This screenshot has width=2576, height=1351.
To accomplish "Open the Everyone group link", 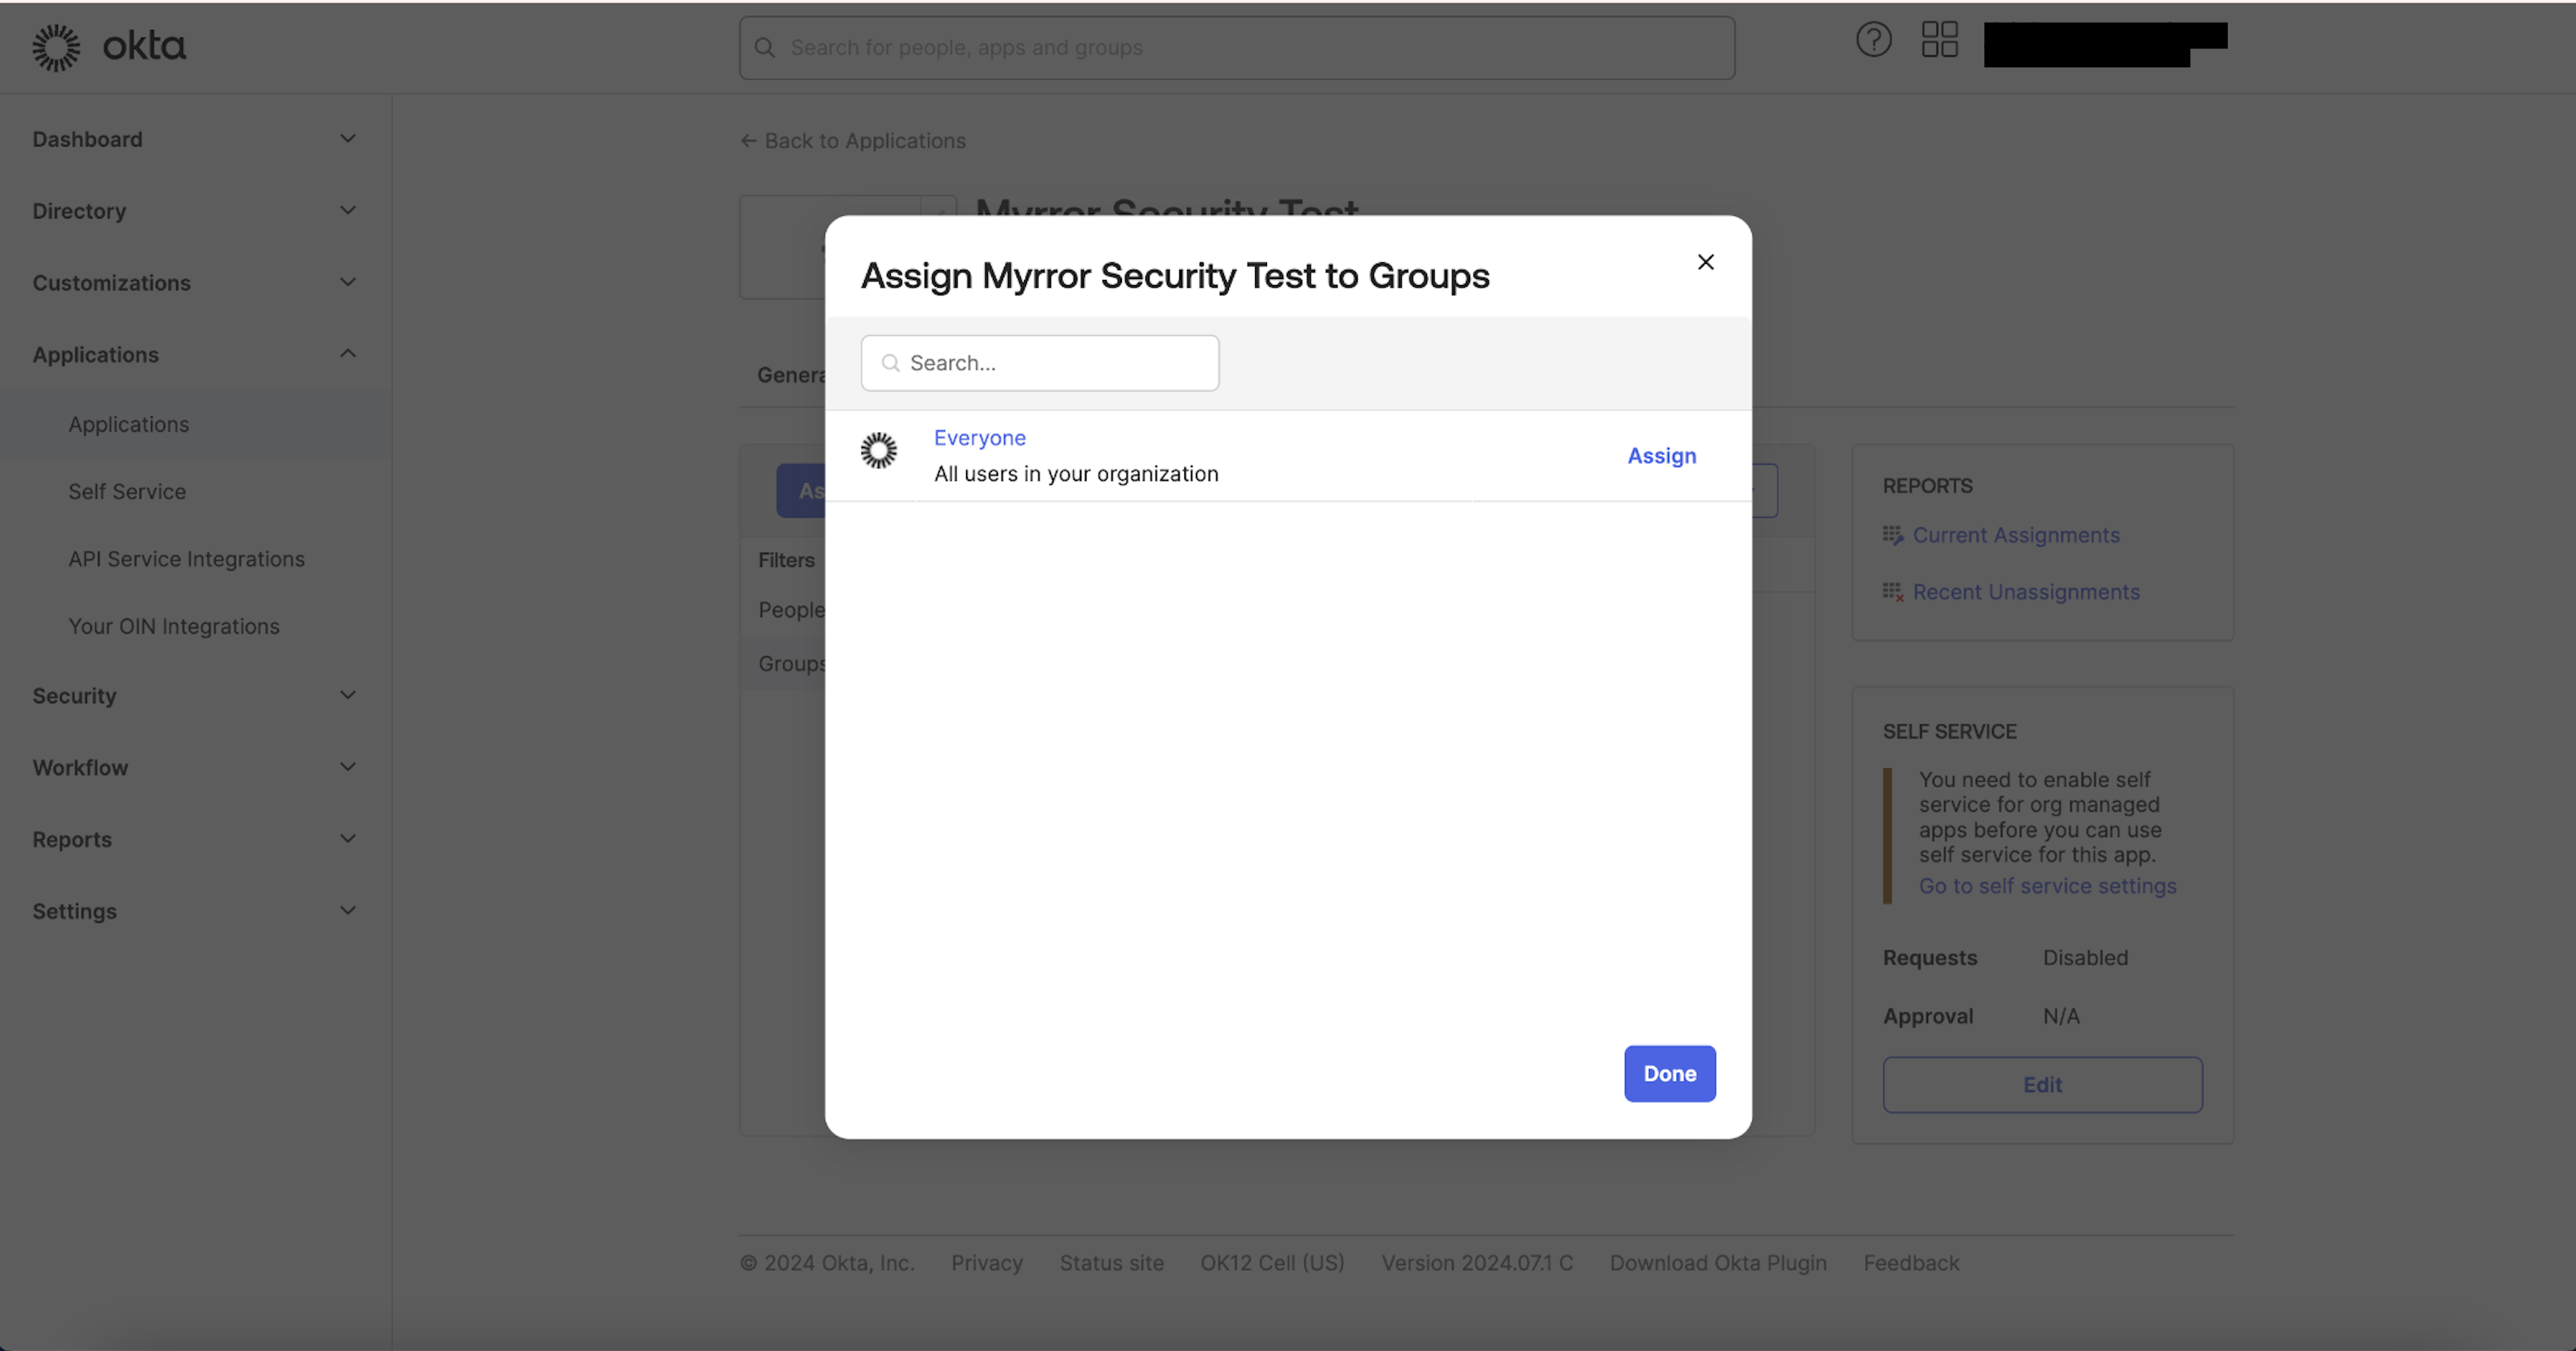I will [x=979, y=439].
